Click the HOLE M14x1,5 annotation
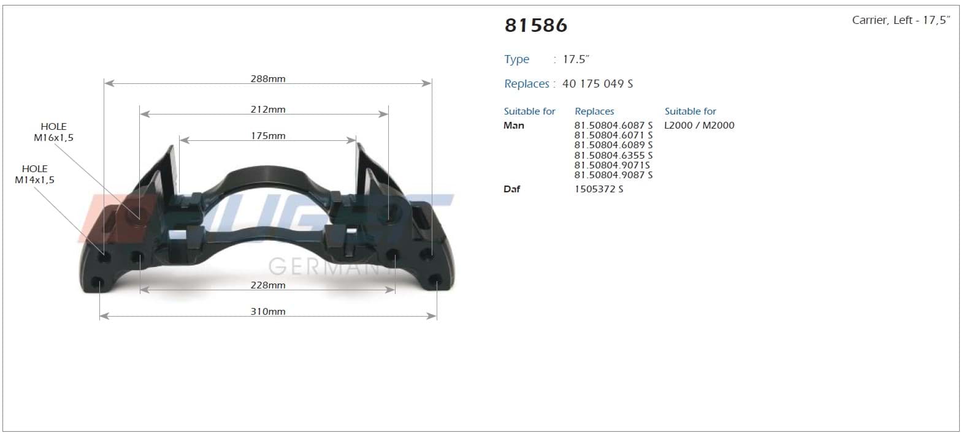Screen dimensions: 961x433 click(x=35, y=175)
